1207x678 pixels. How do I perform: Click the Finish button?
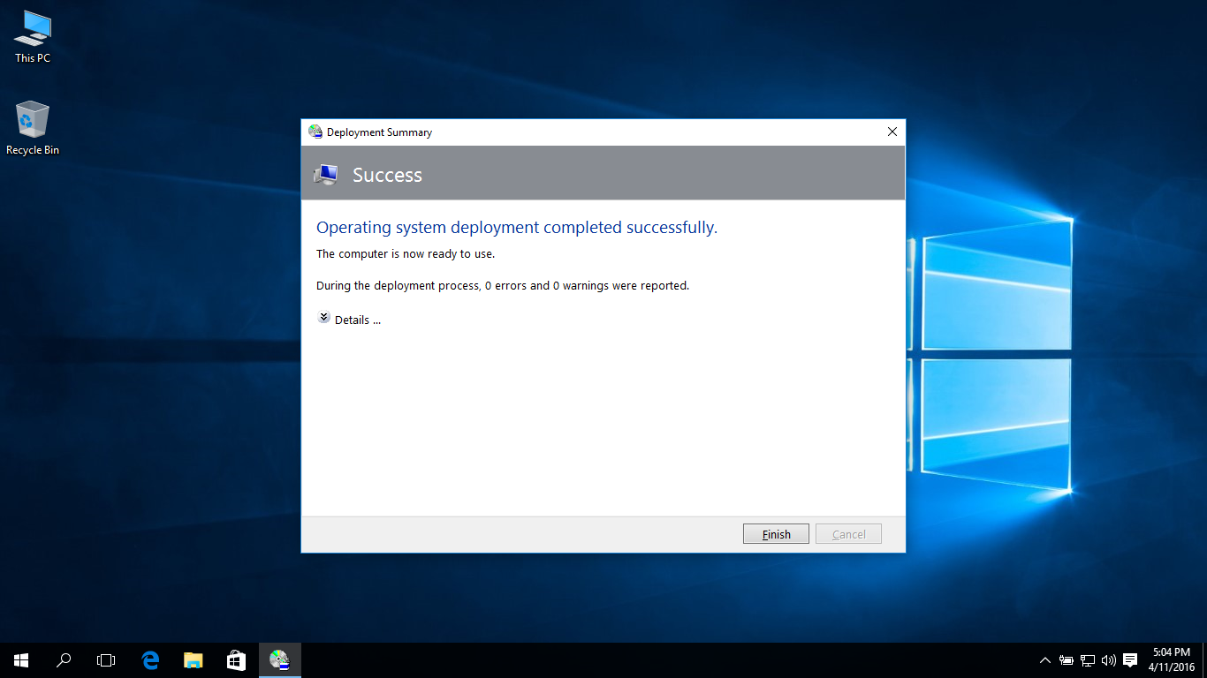point(775,534)
